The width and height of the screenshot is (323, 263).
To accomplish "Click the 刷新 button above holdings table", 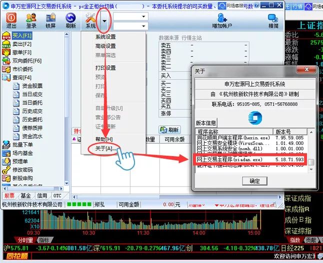I will [169, 130].
